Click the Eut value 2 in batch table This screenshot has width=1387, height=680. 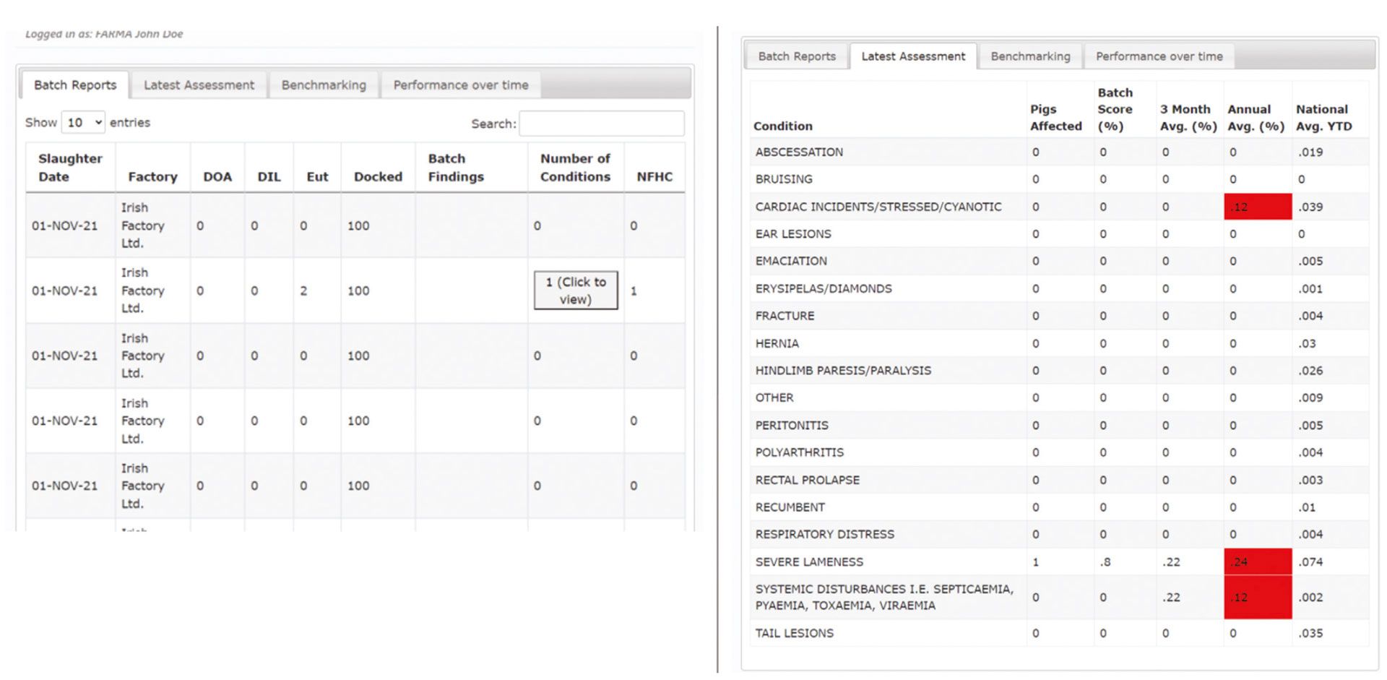coord(303,290)
